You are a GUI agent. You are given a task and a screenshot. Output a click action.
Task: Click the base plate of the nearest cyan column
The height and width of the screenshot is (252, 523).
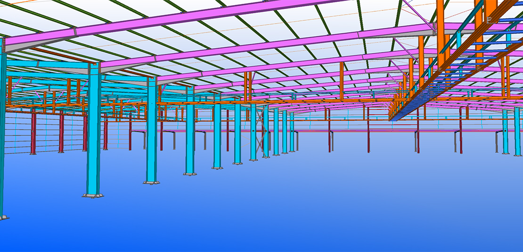click(93, 195)
